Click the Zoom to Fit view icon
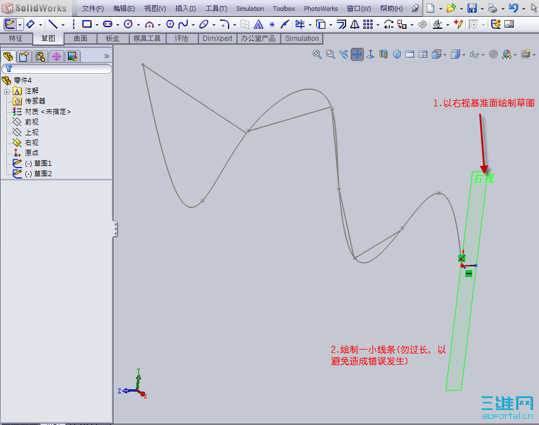Viewport: 539px width, 425px height. [x=317, y=54]
